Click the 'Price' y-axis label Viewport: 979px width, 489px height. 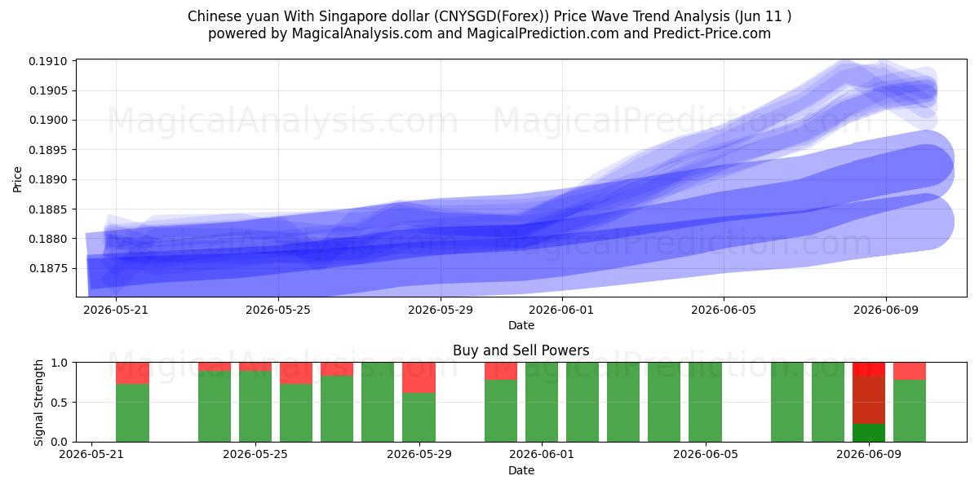18,178
